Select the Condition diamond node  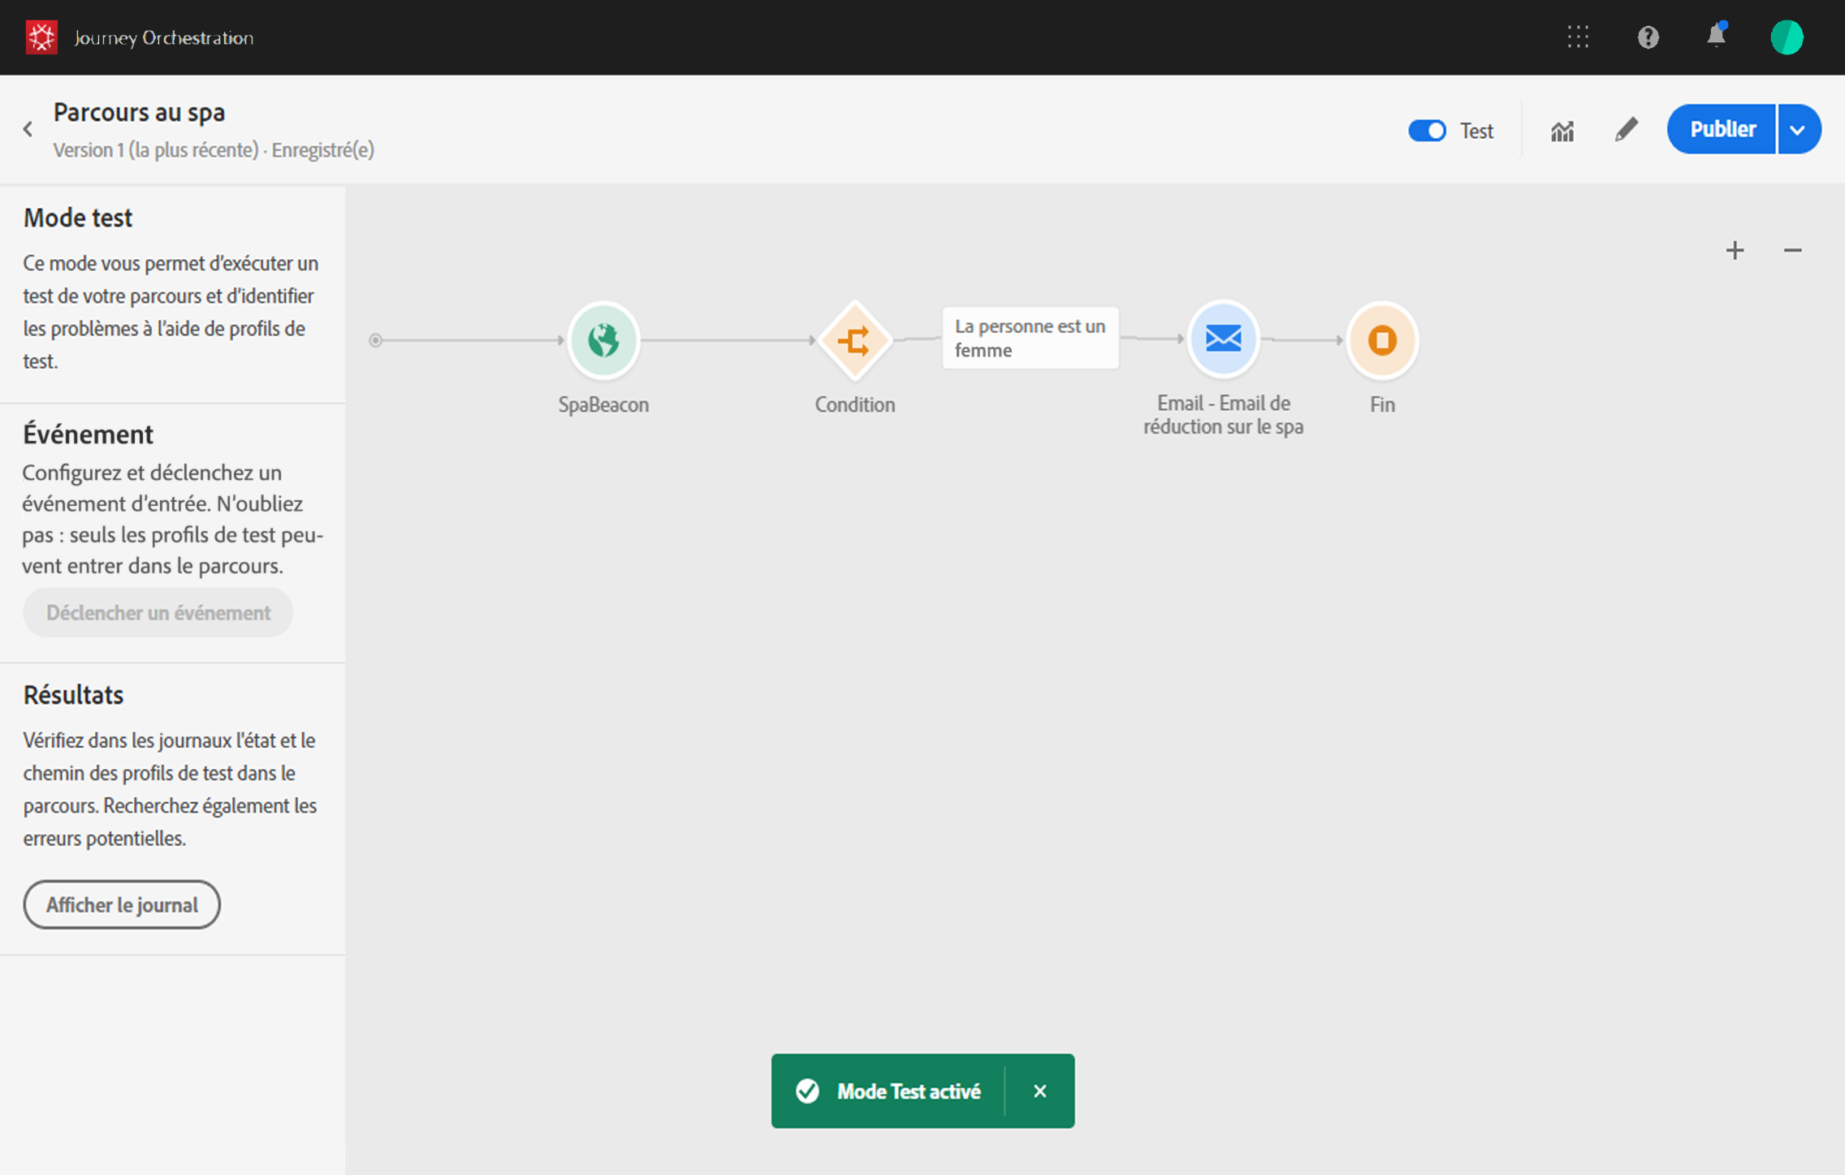pyautogui.click(x=854, y=339)
